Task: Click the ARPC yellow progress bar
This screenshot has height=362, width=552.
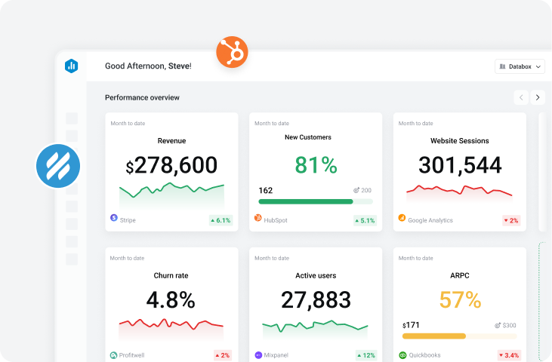Action: [434, 336]
